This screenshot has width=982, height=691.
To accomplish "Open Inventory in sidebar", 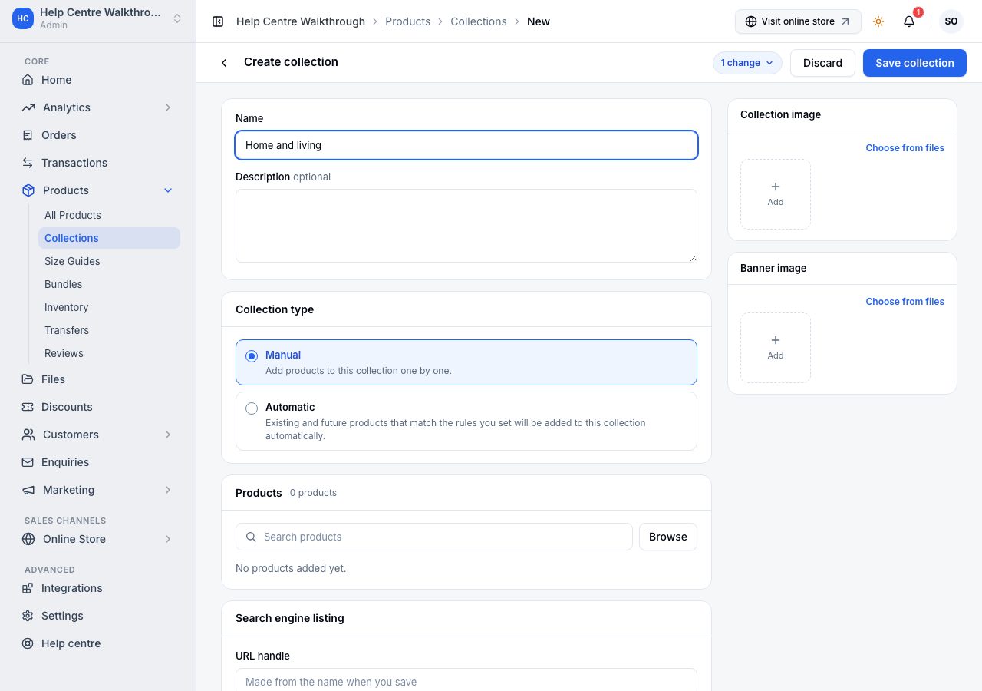I will (x=66, y=307).
